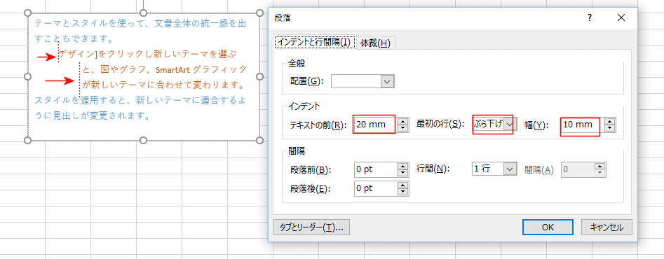Decrease 段落後 spacing with down arrow
This screenshot has height=259, width=664.
click(402, 192)
